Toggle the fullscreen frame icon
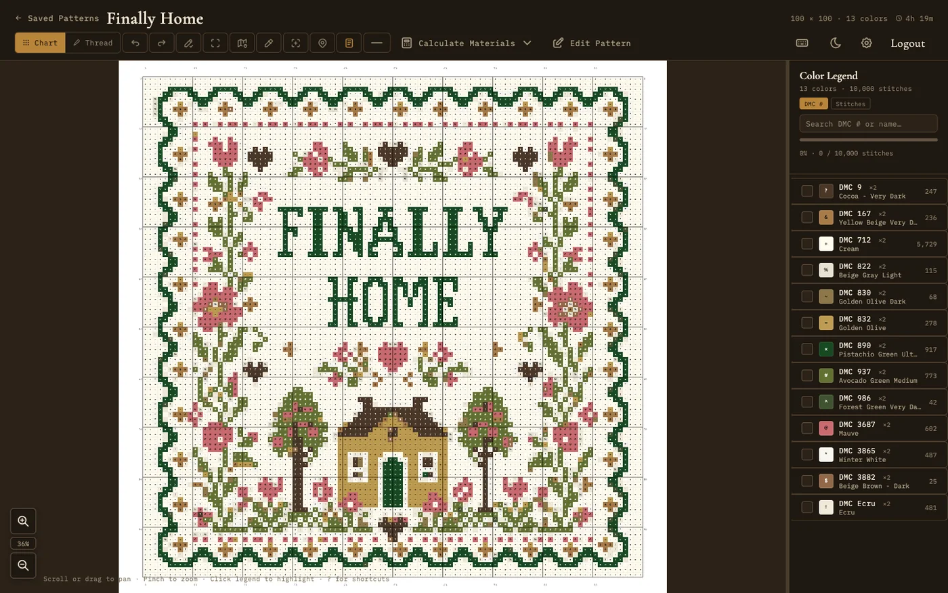 coord(215,43)
